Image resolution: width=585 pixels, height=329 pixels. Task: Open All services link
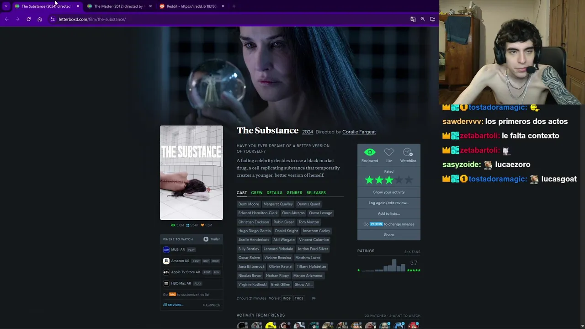tap(173, 305)
